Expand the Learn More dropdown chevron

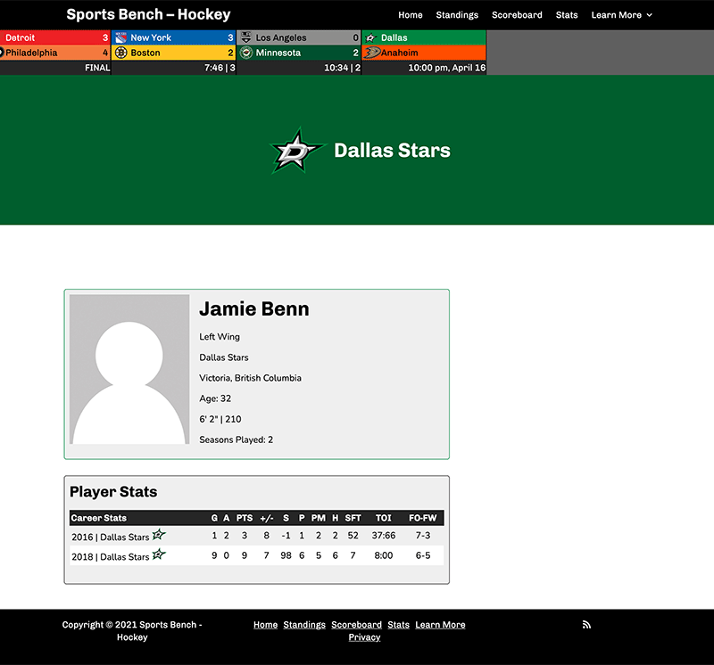tap(650, 15)
